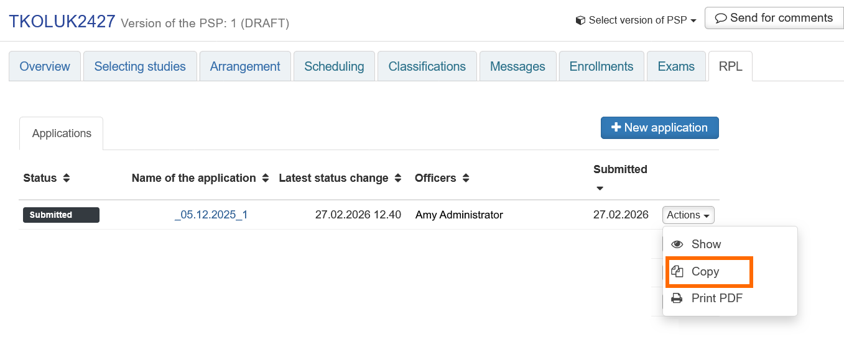Go to the Enrollments tab

click(x=601, y=66)
